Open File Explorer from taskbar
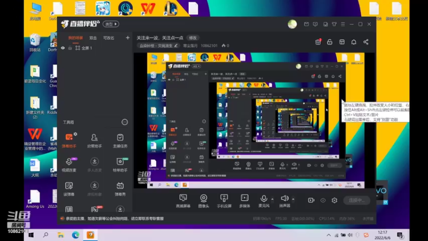428x241 pixels. 60,235
